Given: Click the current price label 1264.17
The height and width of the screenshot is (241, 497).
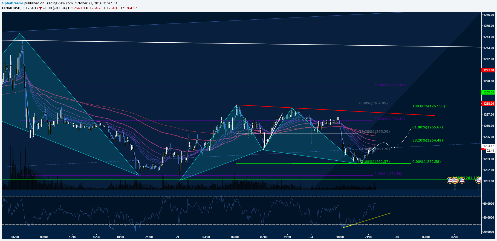Looking at the screenshot, I should click(489, 146).
